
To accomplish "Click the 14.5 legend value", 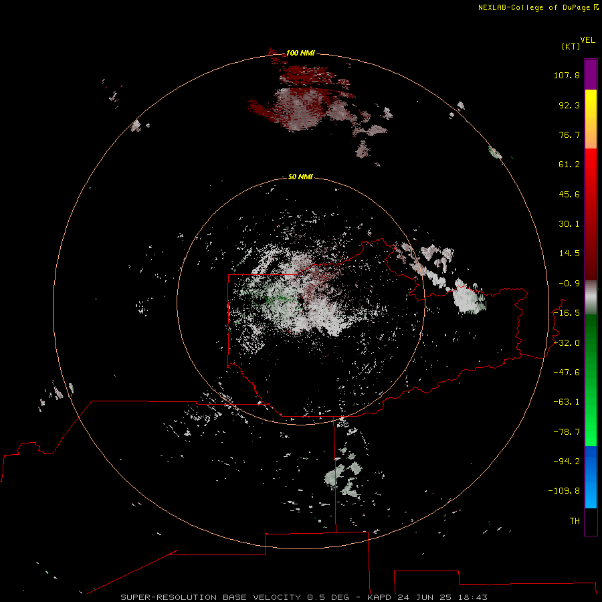I will click(569, 254).
